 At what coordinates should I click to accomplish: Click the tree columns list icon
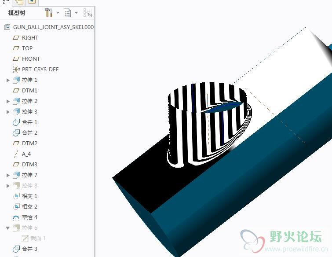(67, 13)
